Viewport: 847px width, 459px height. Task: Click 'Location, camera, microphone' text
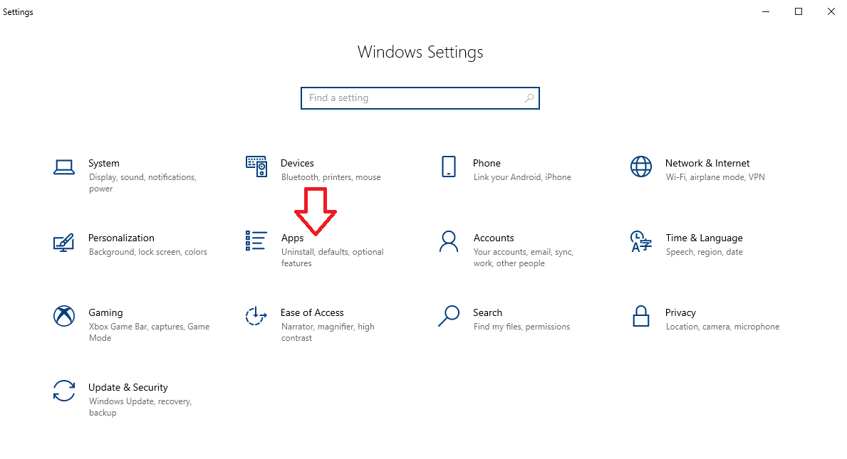click(x=722, y=327)
